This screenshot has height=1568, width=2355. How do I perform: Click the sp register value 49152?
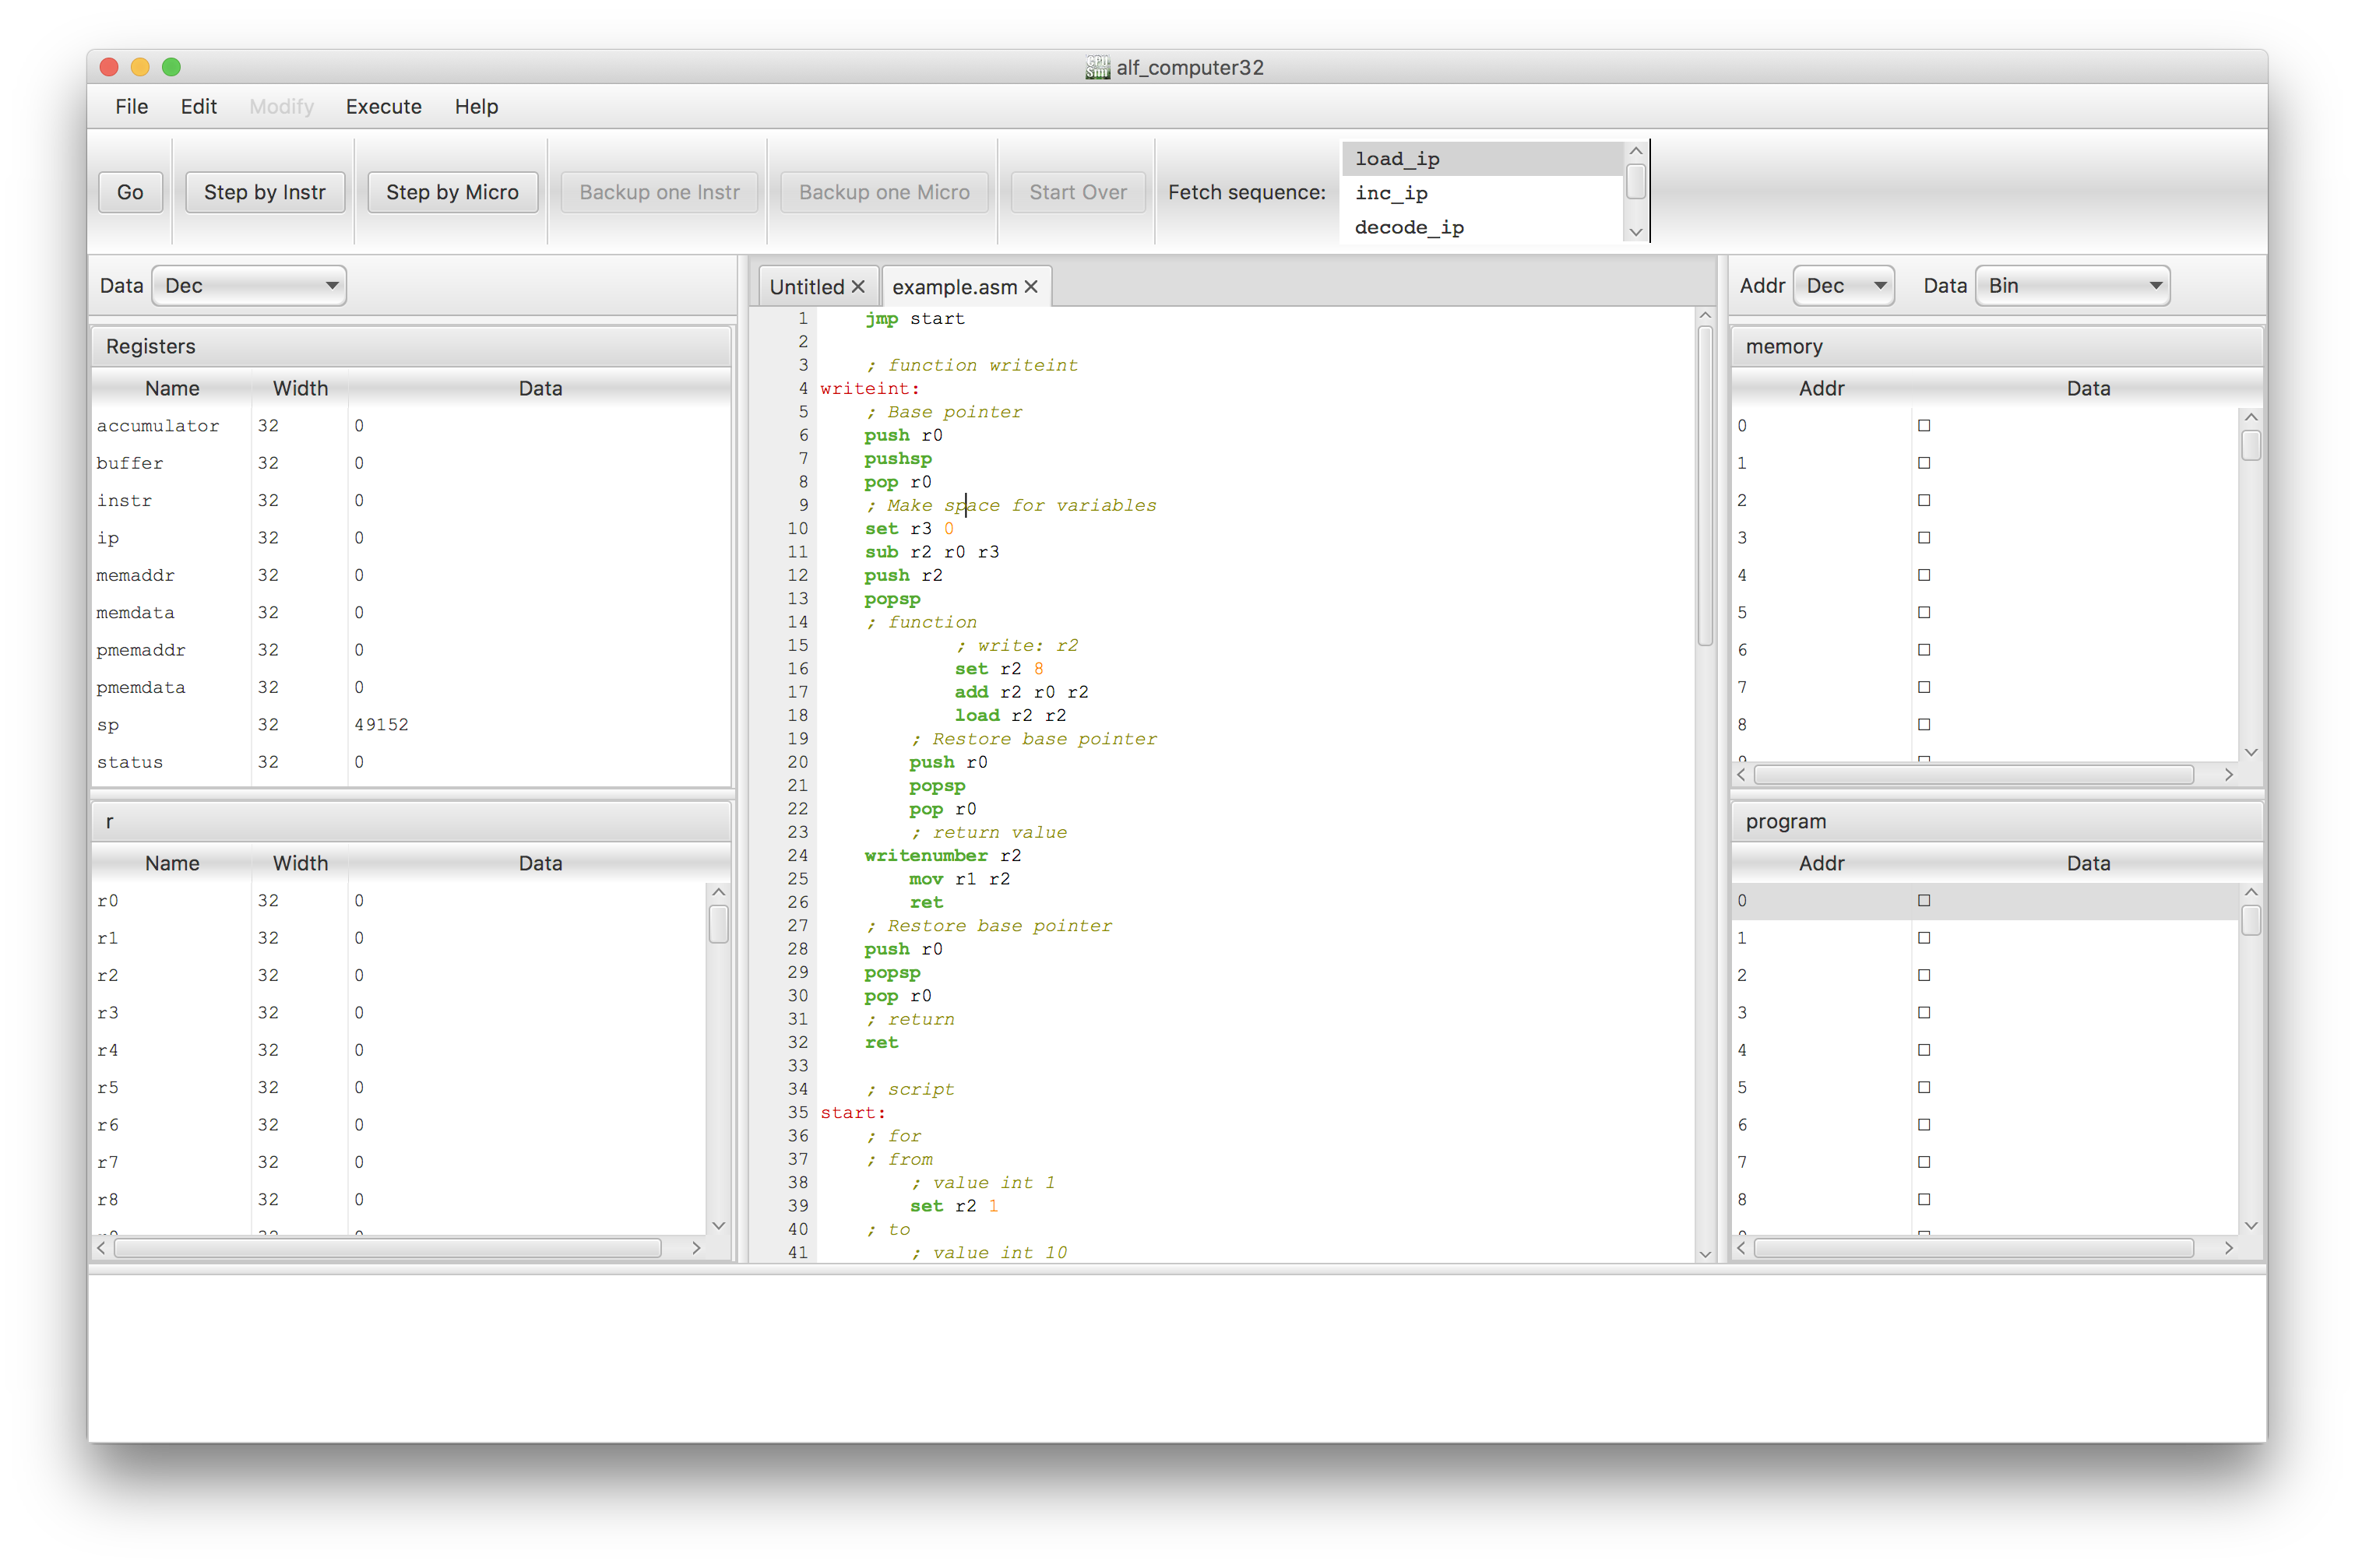pos(381,725)
